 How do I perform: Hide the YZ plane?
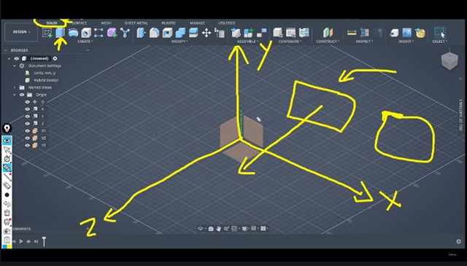(28, 146)
